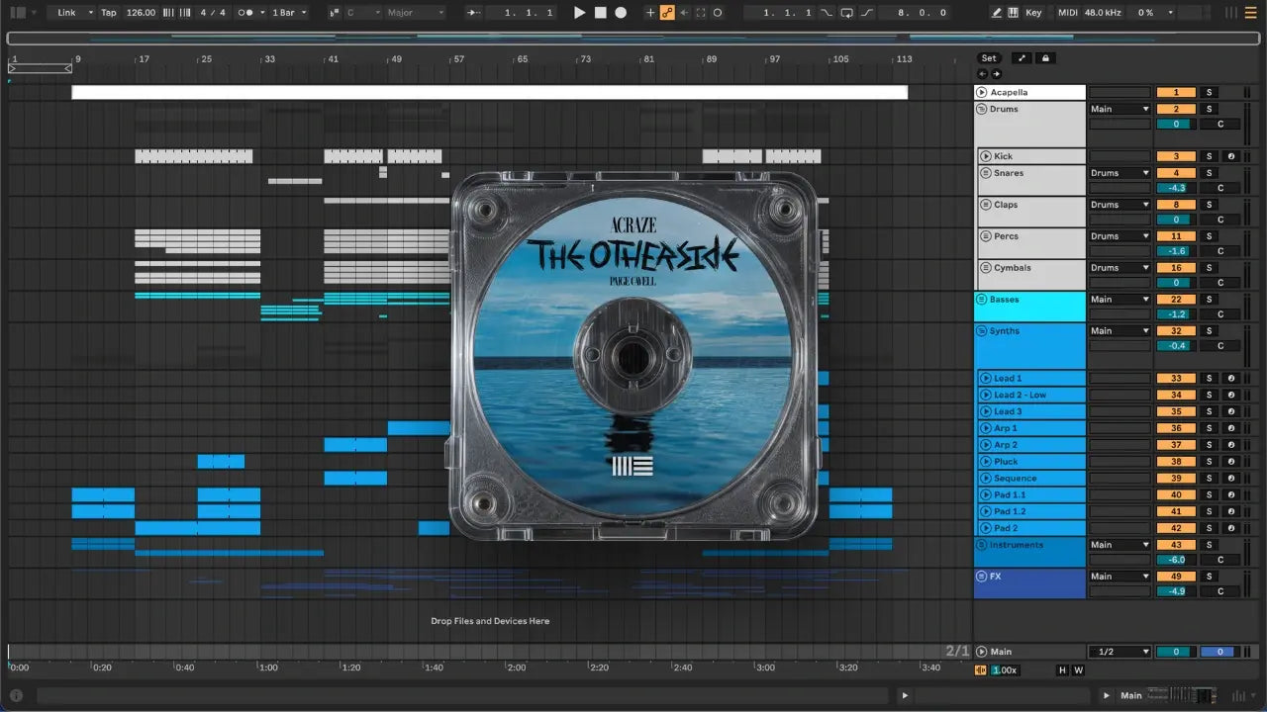Viewport: 1267px width, 712px height.
Task: Fold the Claps group track
Action: click(986, 205)
